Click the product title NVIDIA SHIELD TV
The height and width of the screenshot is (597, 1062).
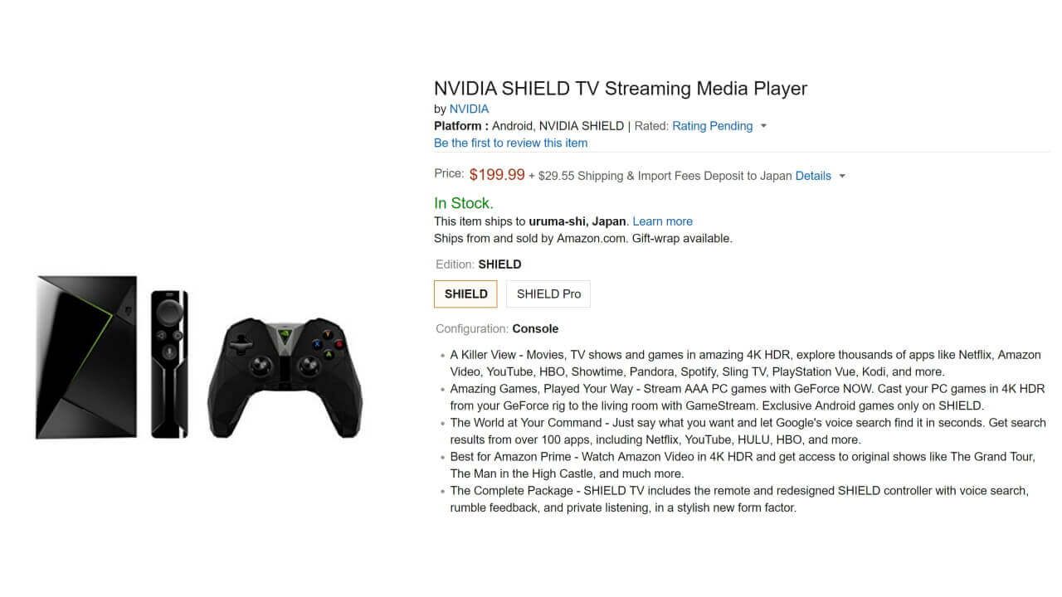coord(620,88)
